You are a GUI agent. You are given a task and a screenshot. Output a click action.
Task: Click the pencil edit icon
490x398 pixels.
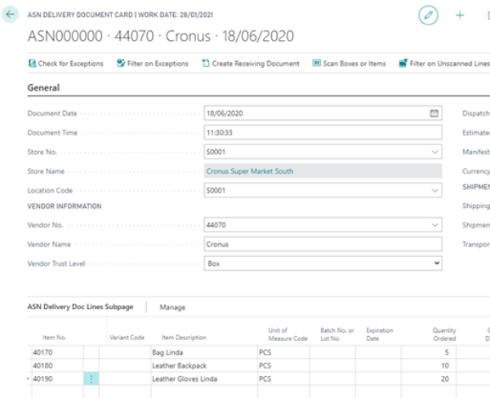[x=428, y=15]
